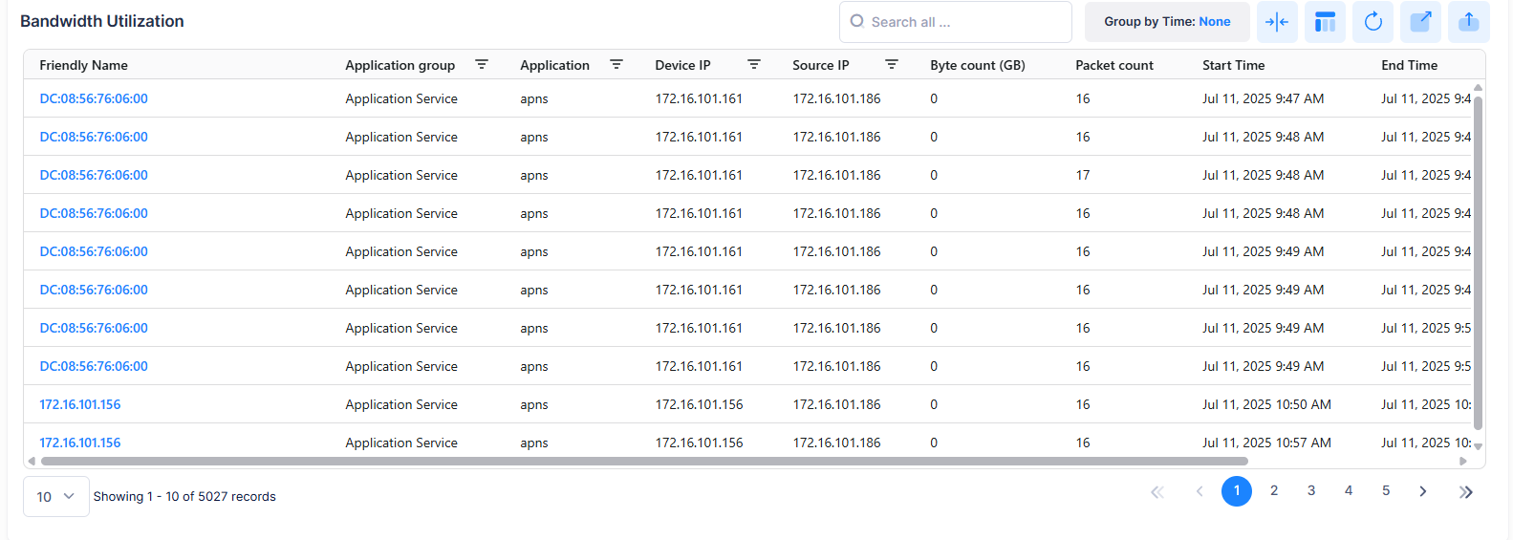Click the upload/export share icon
This screenshot has height=540, width=1513.
(x=1468, y=22)
